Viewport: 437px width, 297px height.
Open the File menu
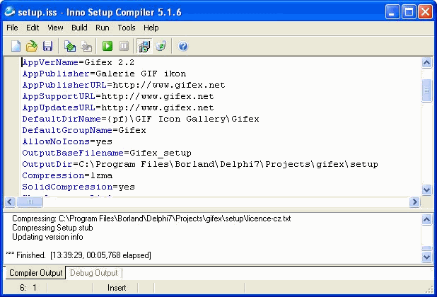coord(12,28)
